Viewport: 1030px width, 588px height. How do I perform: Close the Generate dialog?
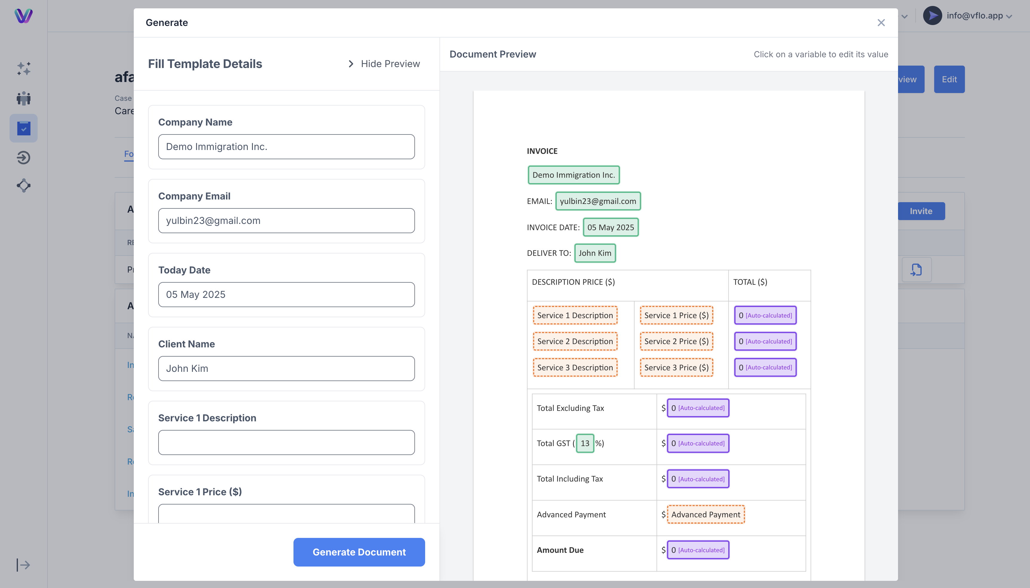point(881,23)
